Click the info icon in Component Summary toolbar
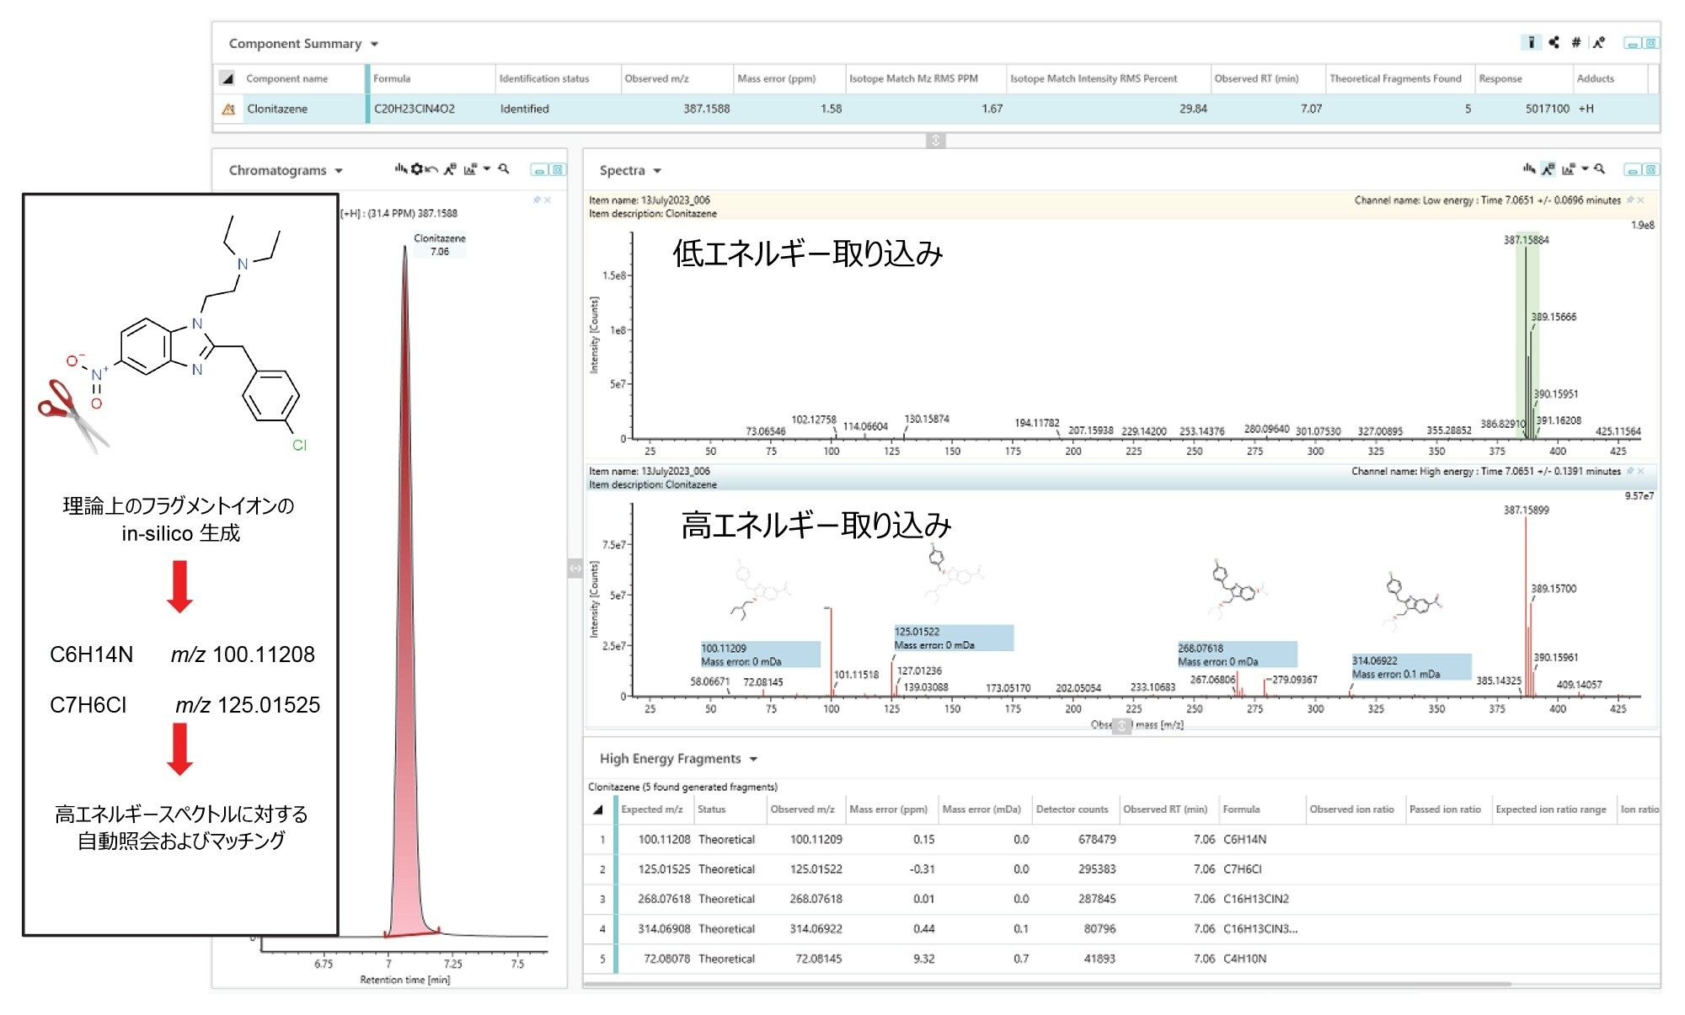Screen dimensions: 1685x1015 (1531, 42)
